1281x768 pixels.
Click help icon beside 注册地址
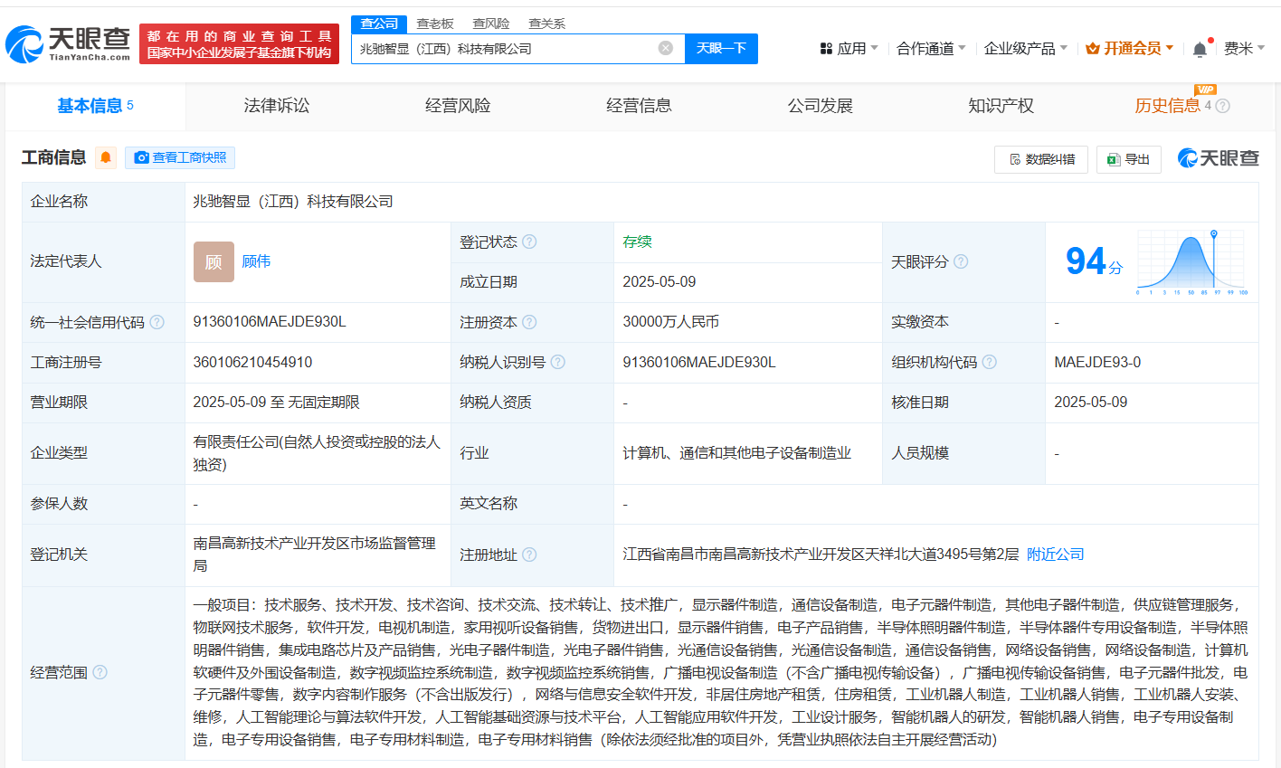(x=529, y=555)
